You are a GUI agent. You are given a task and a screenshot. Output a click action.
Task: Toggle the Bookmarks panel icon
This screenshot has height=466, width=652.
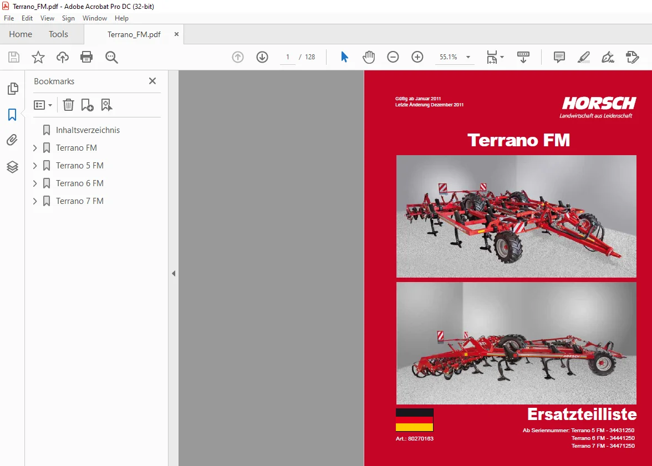coord(12,115)
